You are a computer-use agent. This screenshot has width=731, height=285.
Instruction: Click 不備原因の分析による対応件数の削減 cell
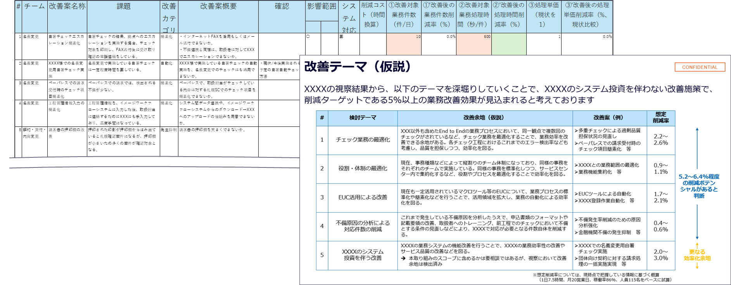363,226
